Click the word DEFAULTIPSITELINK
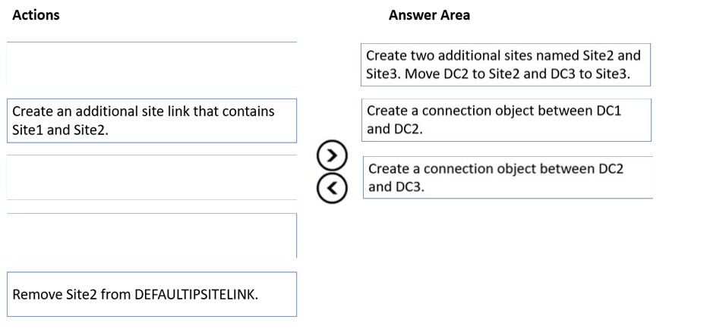 click(x=195, y=294)
